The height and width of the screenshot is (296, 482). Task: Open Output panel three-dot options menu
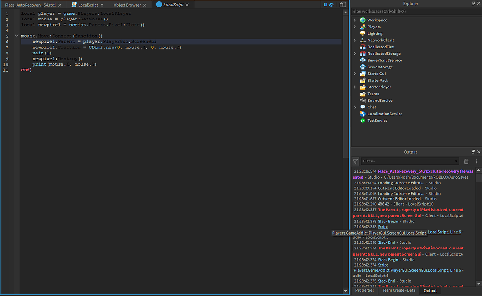point(477,161)
